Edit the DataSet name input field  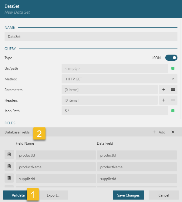[91, 36]
